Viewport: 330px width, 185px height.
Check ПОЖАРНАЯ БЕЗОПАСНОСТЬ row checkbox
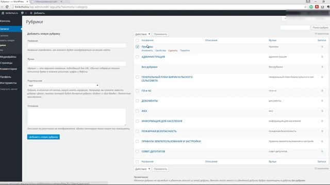click(x=137, y=132)
